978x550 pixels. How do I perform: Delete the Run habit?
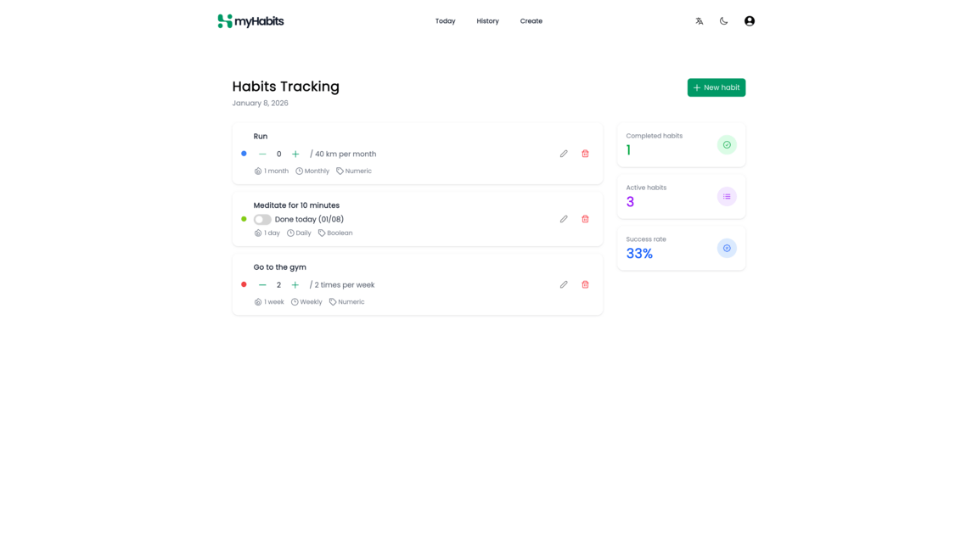[x=585, y=154]
